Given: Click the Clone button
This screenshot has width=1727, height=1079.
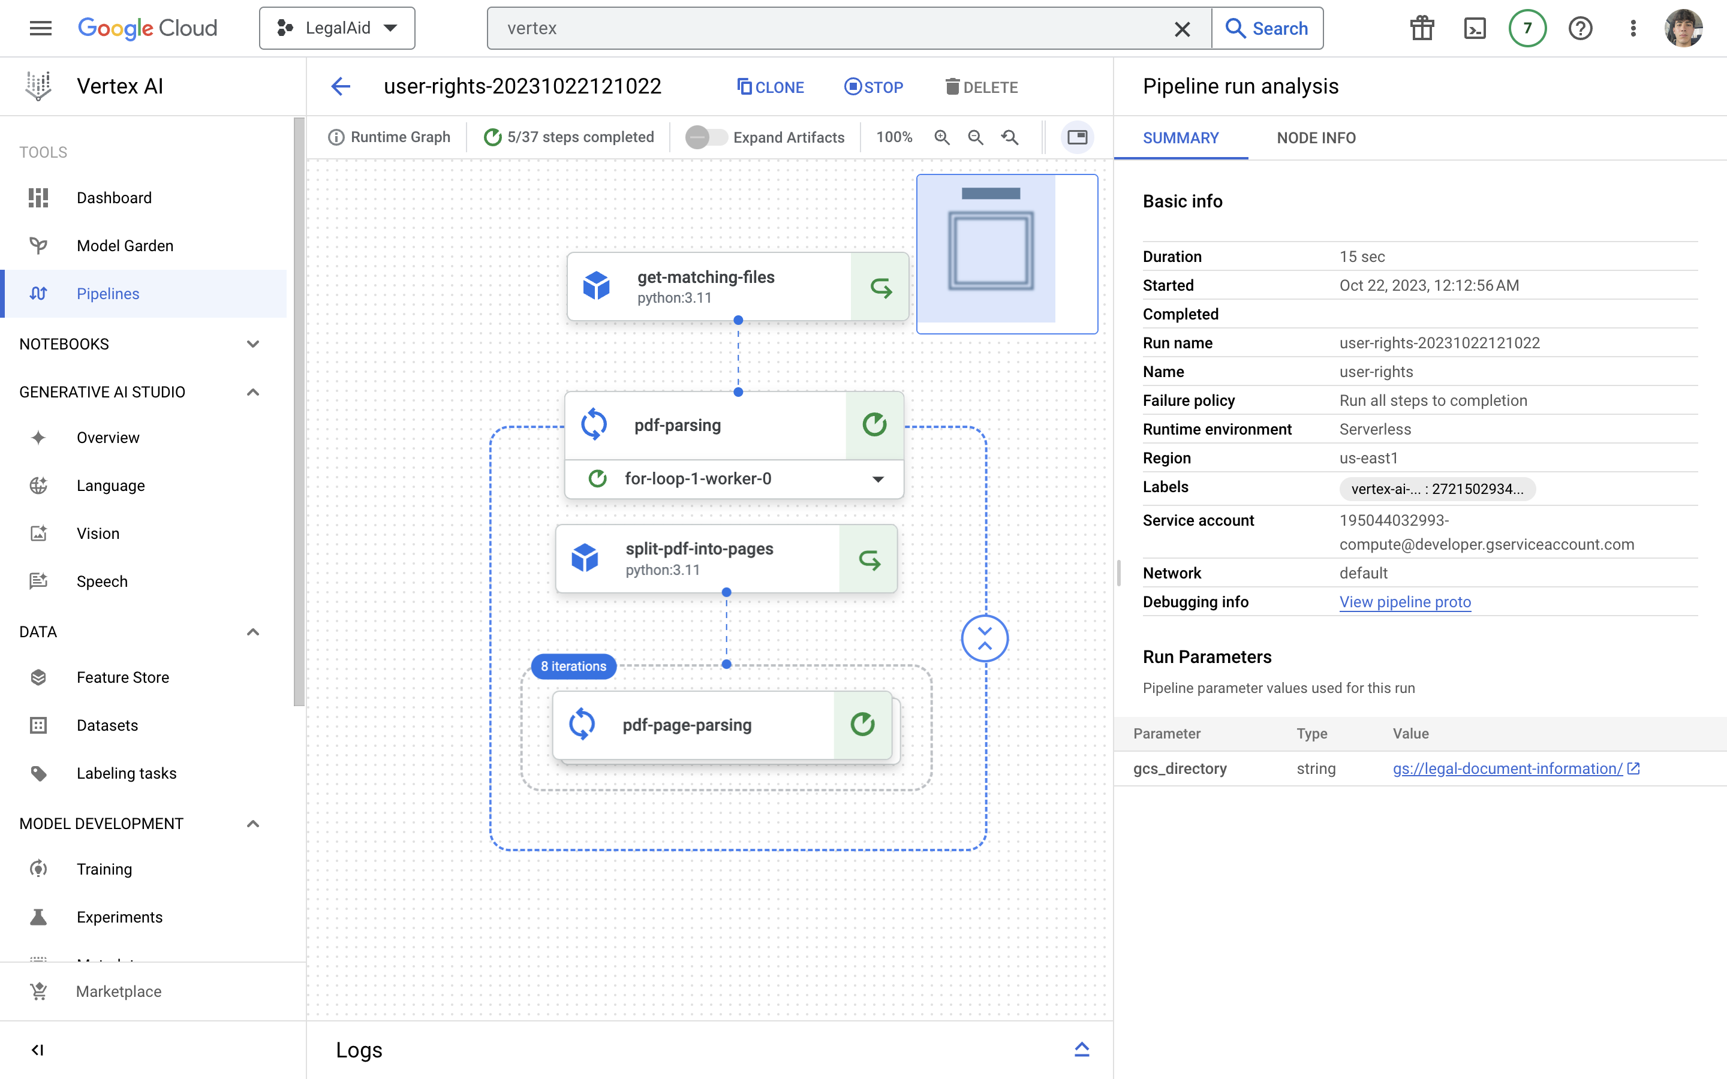Looking at the screenshot, I should click(771, 87).
